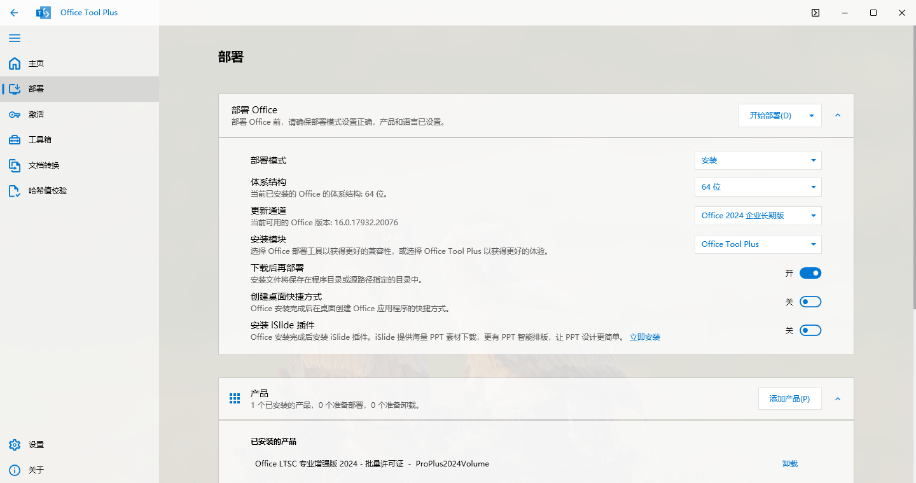Viewport: 916px width, 483px height.
Task: Enable 创建桌面快捷方式 desktop shortcut creation
Action: tap(810, 302)
